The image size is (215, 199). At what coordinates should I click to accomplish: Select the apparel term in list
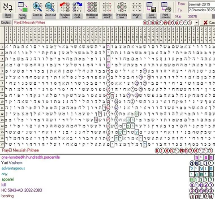[8, 179]
